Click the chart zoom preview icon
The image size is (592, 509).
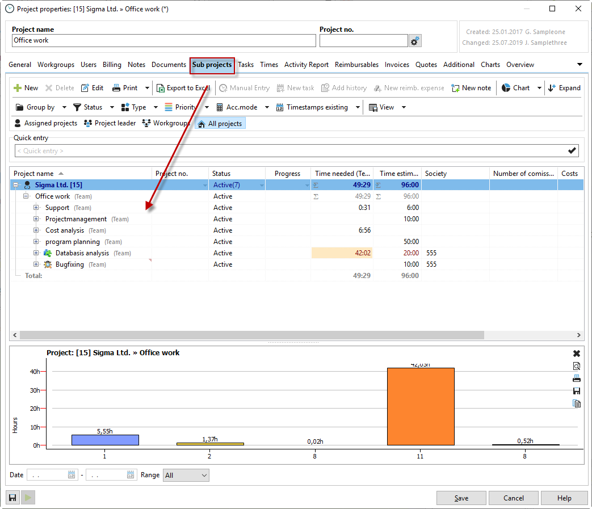[x=577, y=366]
